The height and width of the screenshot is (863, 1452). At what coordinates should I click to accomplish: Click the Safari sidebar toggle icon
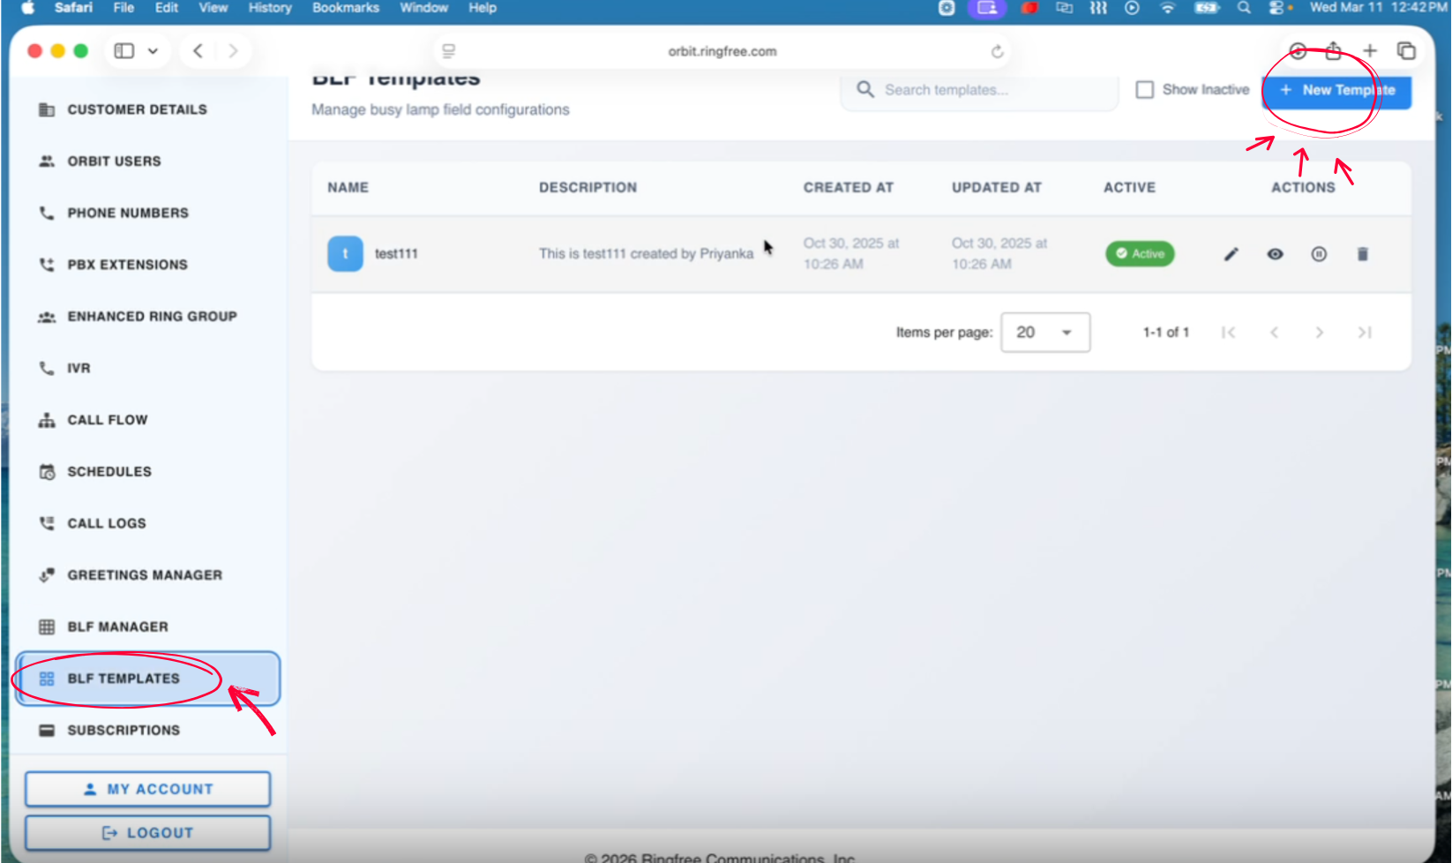point(124,51)
